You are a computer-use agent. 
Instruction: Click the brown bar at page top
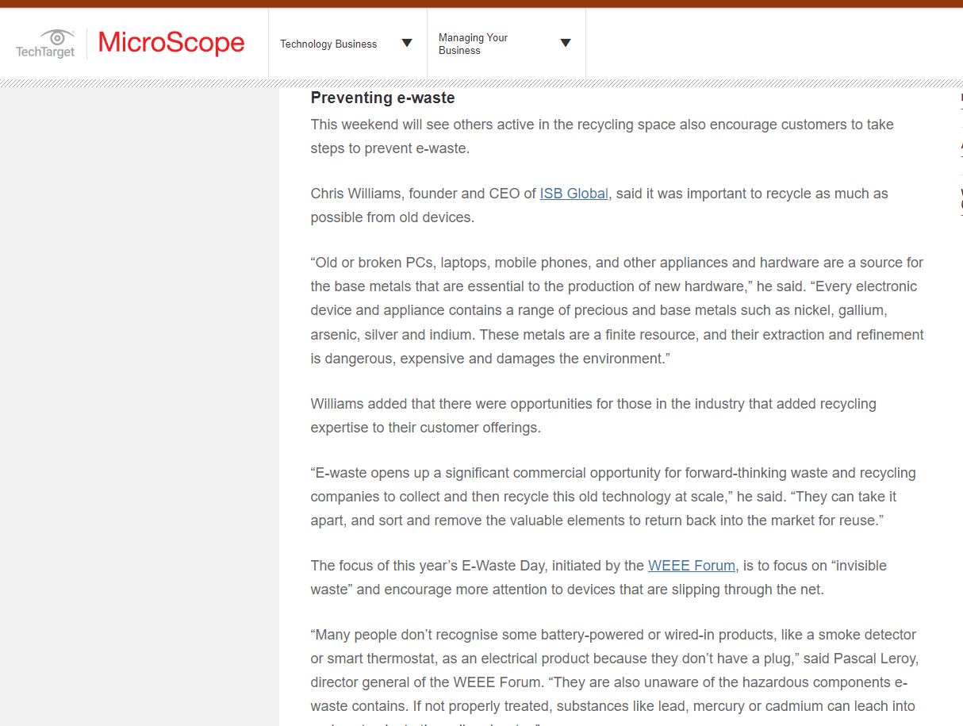(481, 3)
